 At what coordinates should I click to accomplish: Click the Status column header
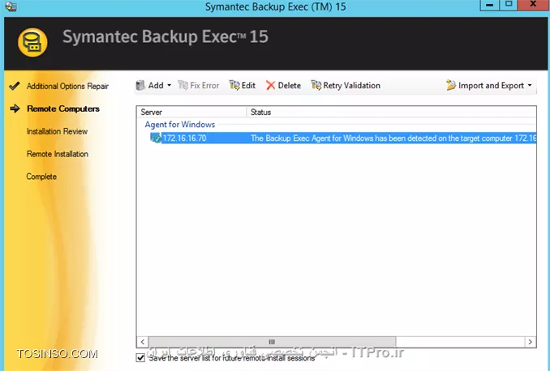(x=392, y=112)
